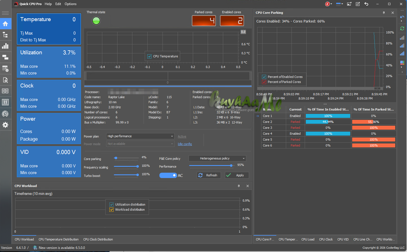
Task: Switch to CPU Temperature Distribution tab
Action: [58, 239]
